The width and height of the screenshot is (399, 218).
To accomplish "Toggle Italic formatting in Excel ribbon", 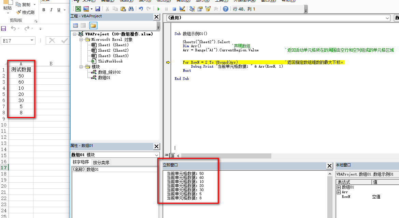I will pos(51,10).
